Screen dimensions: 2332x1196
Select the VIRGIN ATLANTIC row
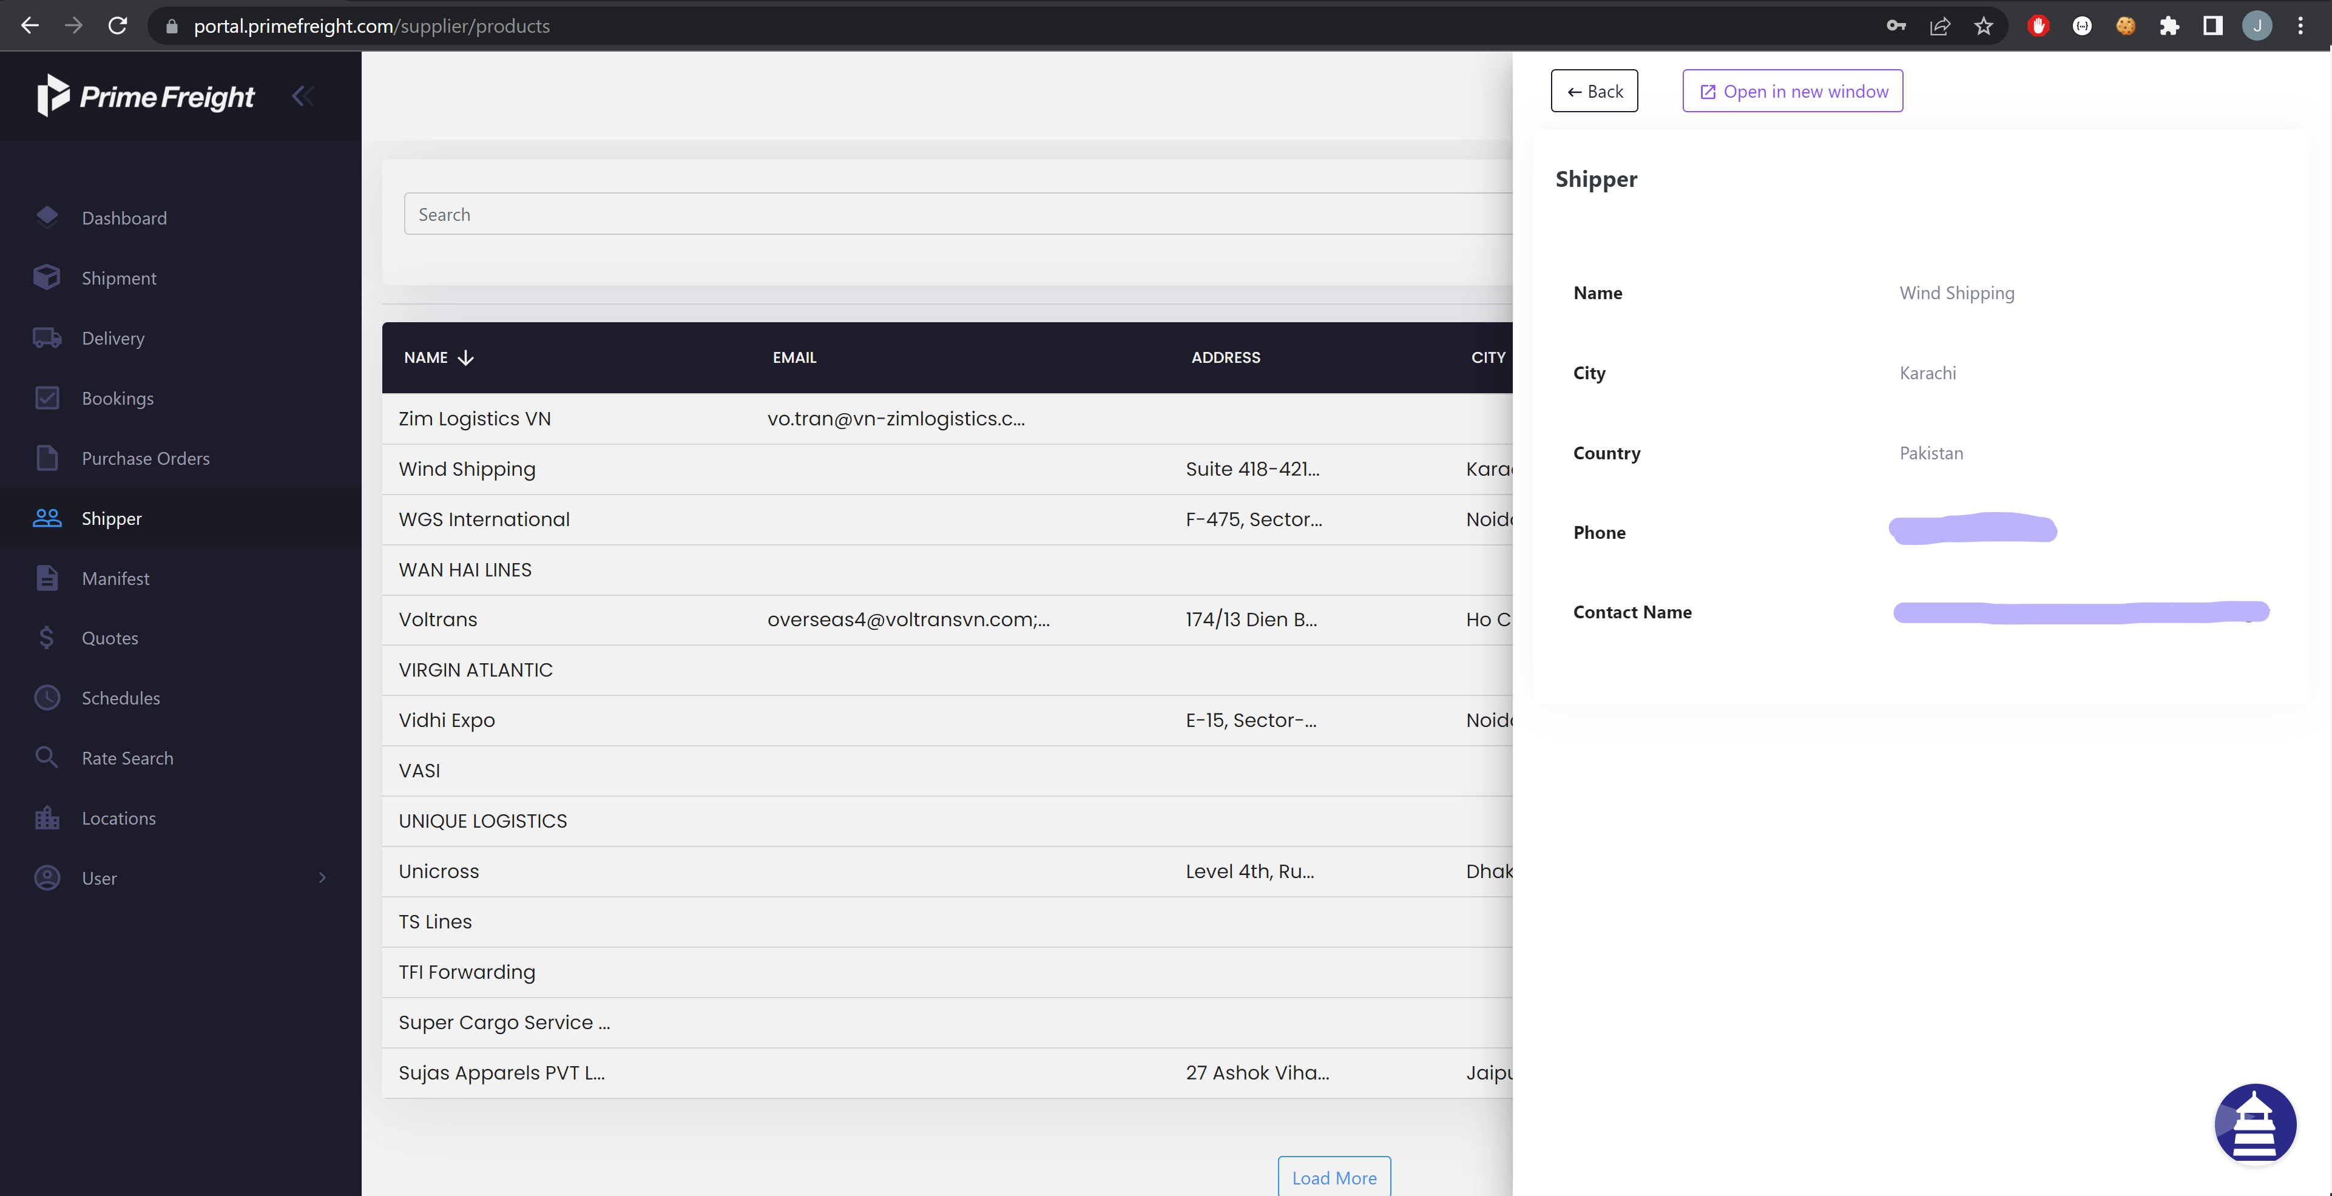[x=947, y=670]
